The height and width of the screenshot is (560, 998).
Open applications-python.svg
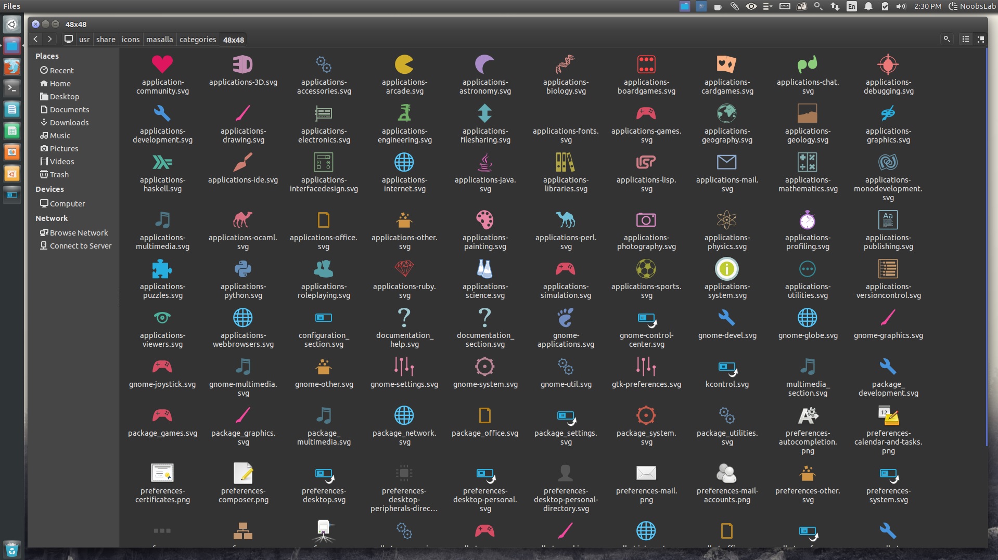point(242,269)
